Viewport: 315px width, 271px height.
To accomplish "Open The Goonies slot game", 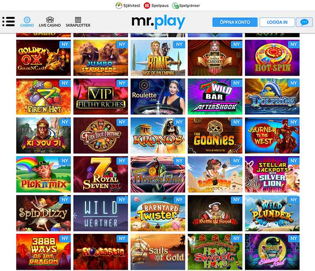I will [x=215, y=135].
